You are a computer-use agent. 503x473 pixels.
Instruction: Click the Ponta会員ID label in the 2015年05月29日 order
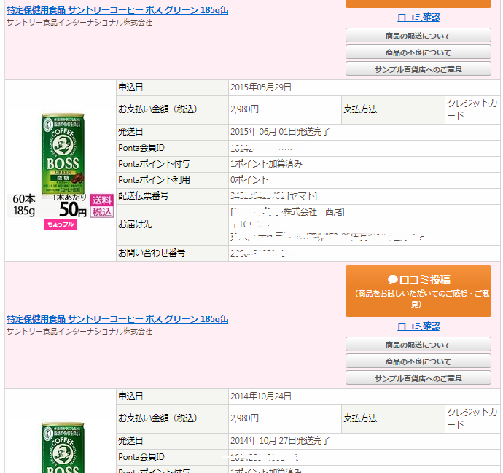click(x=141, y=148)
